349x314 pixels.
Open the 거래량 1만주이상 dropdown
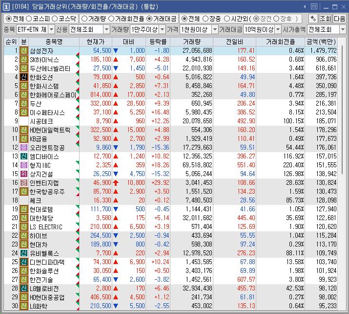163,29
